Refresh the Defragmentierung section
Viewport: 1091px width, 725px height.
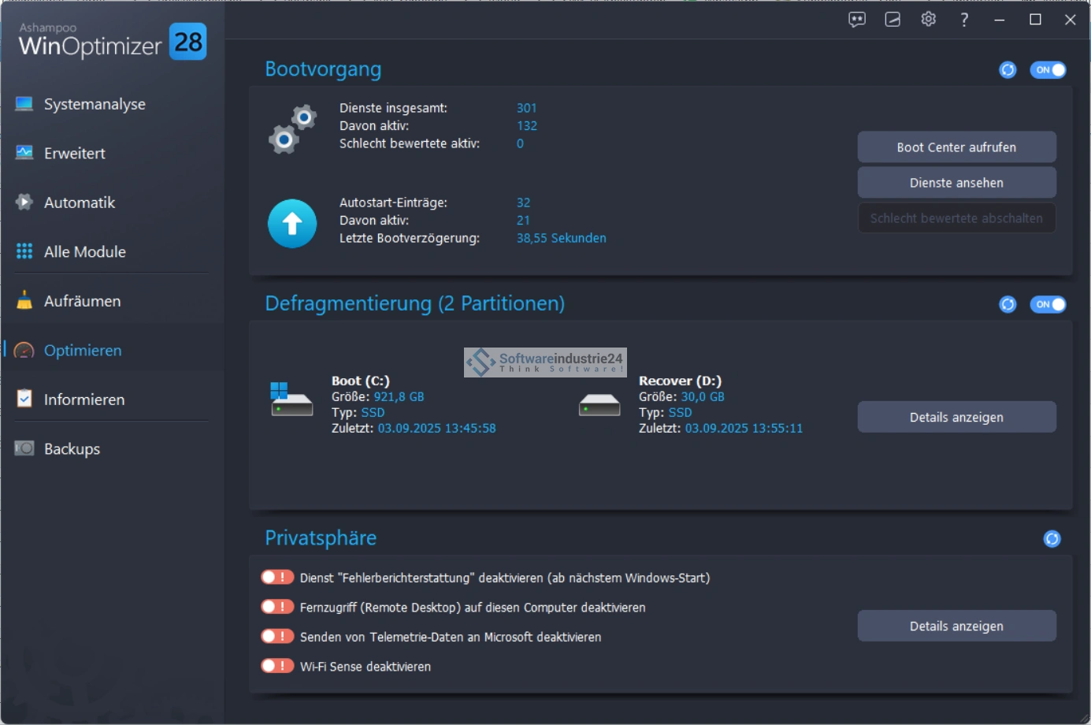[1008, 304]
